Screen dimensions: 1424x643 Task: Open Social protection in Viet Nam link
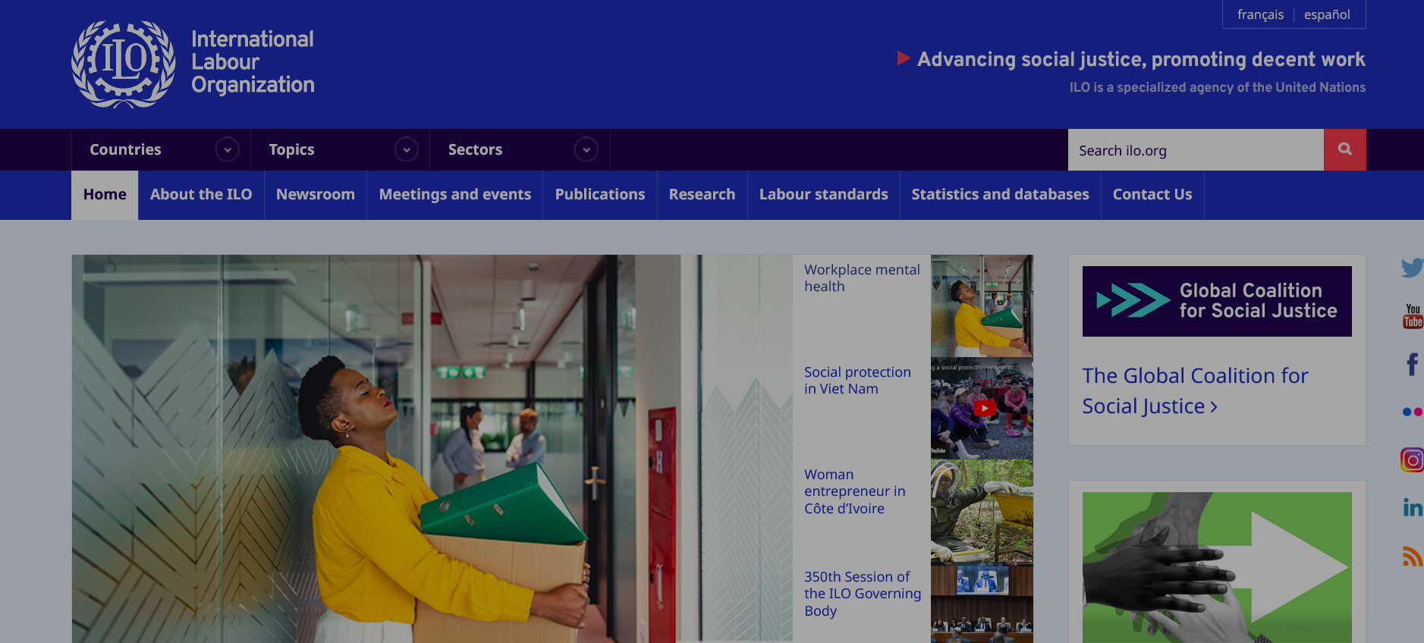(857, 381)
